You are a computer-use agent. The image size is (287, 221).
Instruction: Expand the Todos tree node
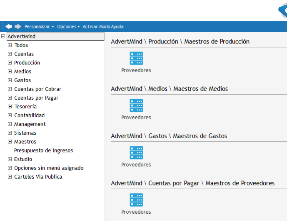(10, 45)
